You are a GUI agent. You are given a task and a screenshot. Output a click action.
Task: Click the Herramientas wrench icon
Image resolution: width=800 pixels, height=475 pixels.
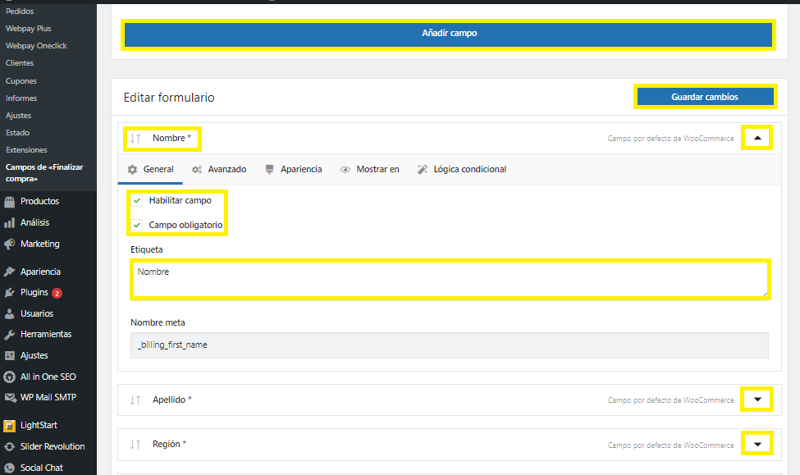point(10,335)
